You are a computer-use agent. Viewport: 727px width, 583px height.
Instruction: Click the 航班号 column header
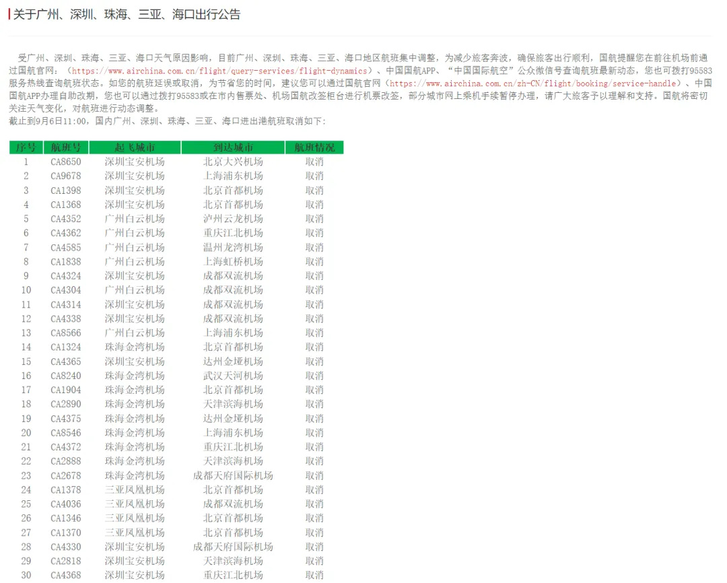(x=66, y=147)
